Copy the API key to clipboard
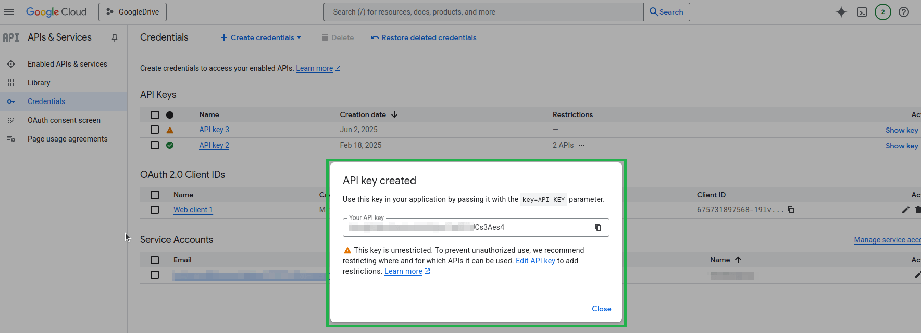The height and width of the screenshot is (333, 921). click(x=598, y=227)
